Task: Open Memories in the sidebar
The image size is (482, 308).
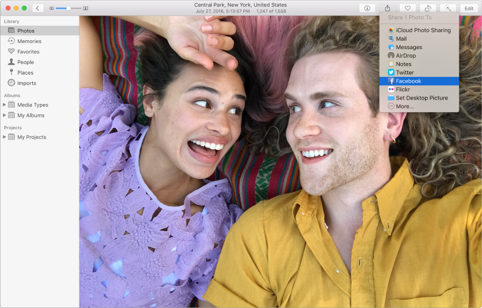Action: [x=40, y=41]
